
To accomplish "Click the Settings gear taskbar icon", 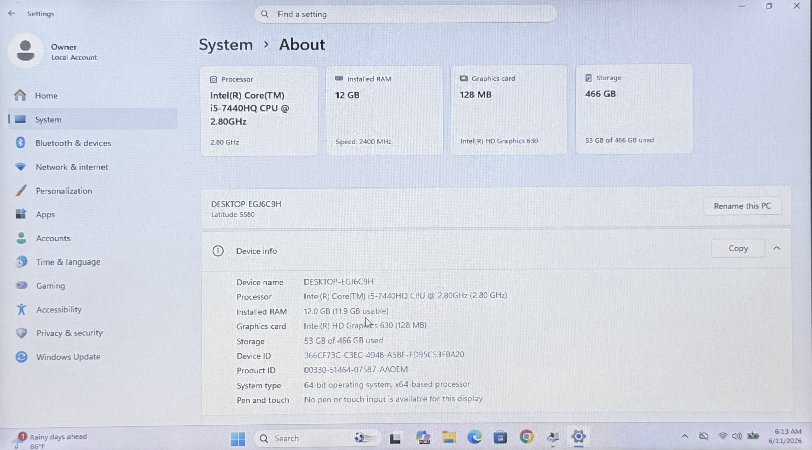I will coord(579,436).
